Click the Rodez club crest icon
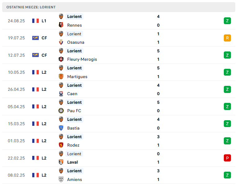Viewport: 239px width, 185px height. click(x=61, y=145)
